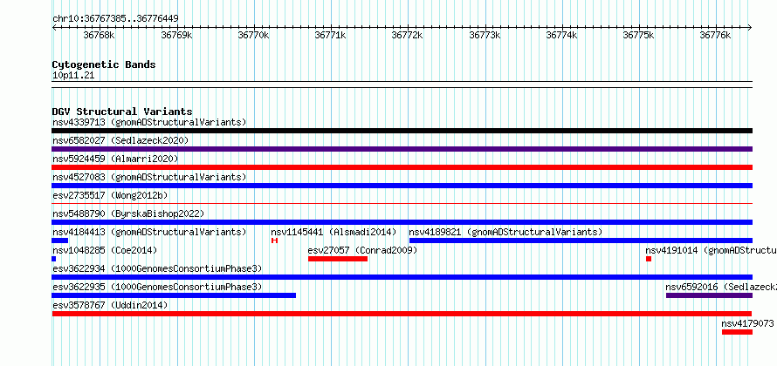
Task: Click the 36769k ruler tick label
Action: pyautogui.click(x=176, y=35)
